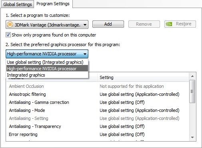
Task: Select the Program Settings tab
Action: (x=53, y=4)
